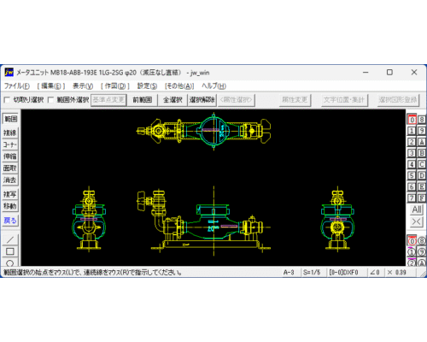Open the [作図(D)] menu

point(115,86)
